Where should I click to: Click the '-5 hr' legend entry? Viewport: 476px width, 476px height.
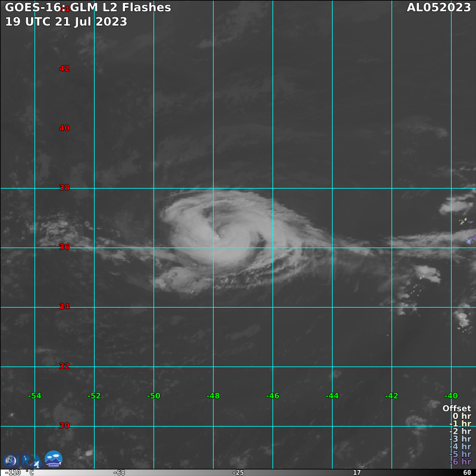[460, 454]
